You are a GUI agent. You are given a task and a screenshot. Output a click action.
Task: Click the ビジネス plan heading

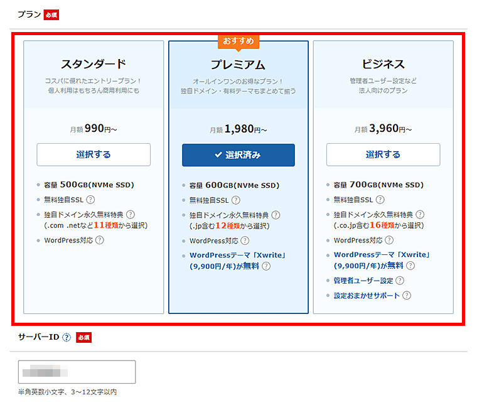[383, 64]
